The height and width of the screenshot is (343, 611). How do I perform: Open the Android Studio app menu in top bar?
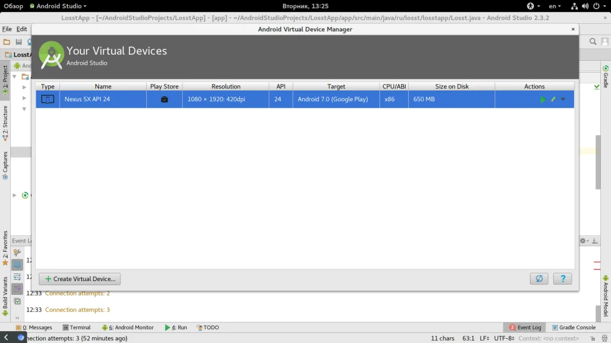tap(58, 6)
